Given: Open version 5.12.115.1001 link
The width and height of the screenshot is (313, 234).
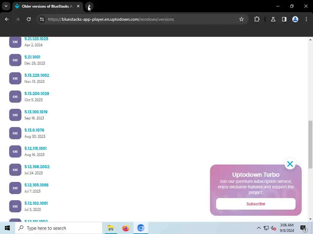Looking at the screenshot, I should 35,149.
